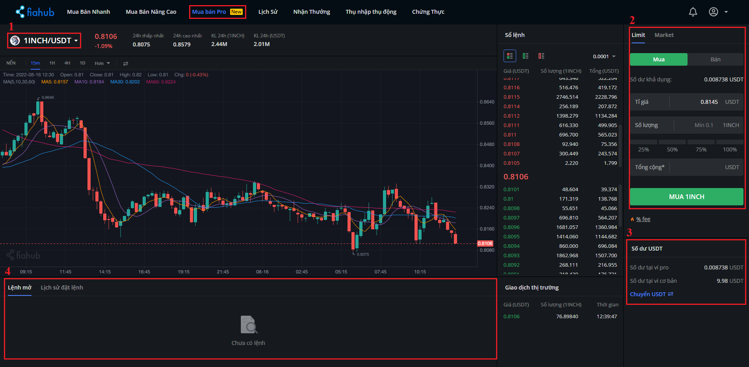Viewport: 749px width, 367px height.
Task: Open the 0.0001 price precision dropdown
Action: 604,56
